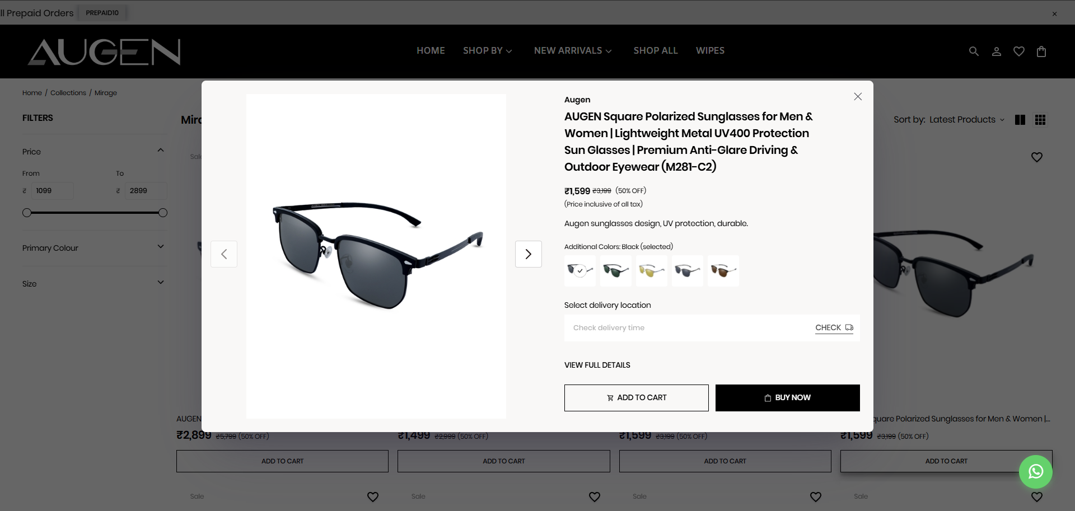Click the price To input field
The image size is (1075, 511).
pos(146,191)
